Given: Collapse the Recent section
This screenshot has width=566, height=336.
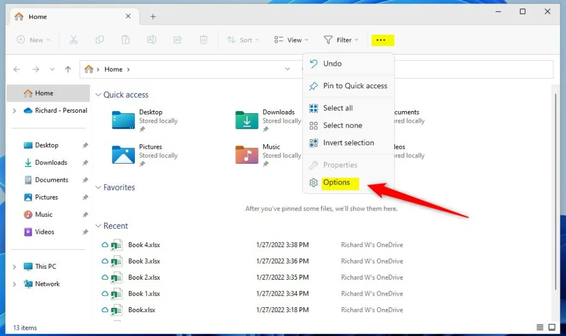Looking at the screenshot, I should (x=98, y=225).
